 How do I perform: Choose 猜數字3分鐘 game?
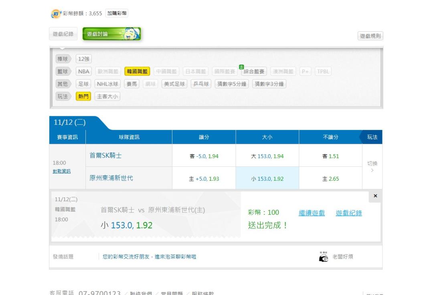click(269, 84)
